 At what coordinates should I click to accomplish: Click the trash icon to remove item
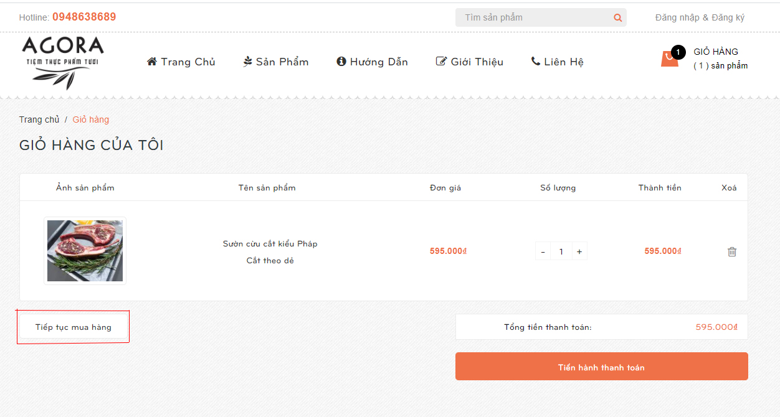point(732,251)
